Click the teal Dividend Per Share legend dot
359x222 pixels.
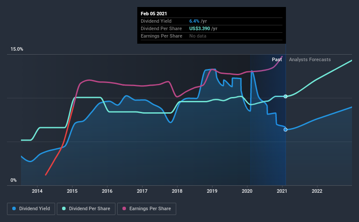[64, 208]
